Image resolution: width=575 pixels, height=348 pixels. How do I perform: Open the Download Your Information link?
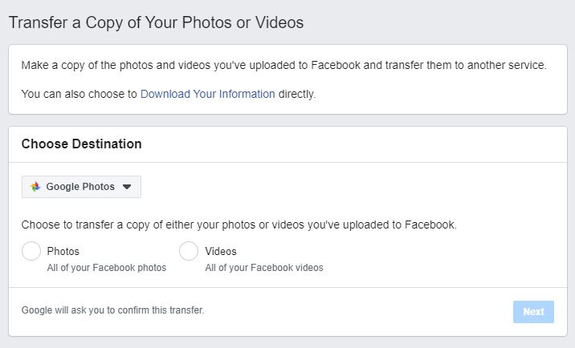(x=208, y=94)
